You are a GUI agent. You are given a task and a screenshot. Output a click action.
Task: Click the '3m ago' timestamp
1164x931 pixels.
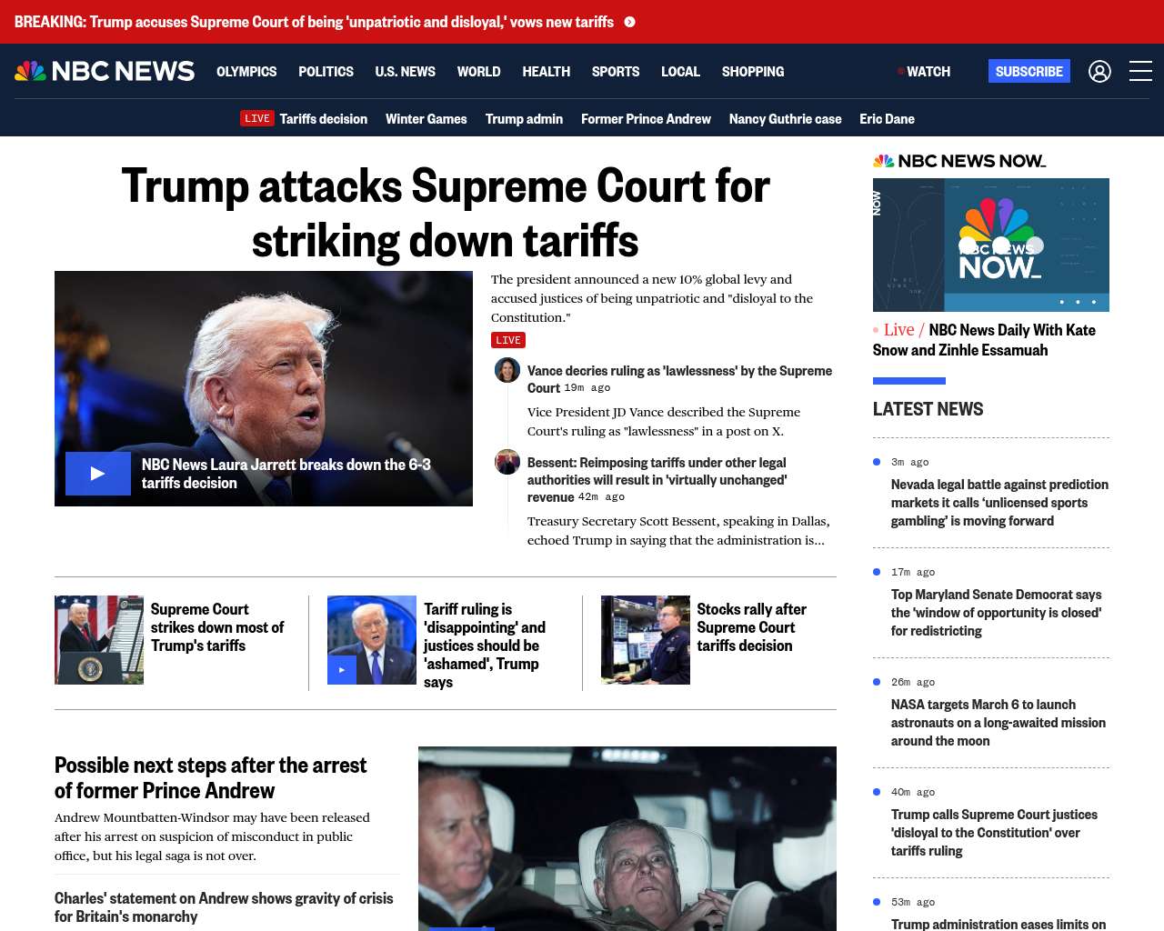pos(910,462)
